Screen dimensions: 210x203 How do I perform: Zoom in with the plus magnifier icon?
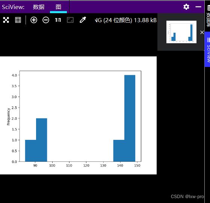coord(34,20)
